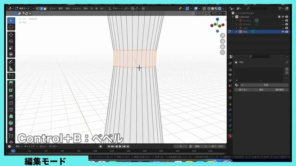Open the editor type dropdown in viewport
This screenshot has width=296, height=166.
[10, 8]
